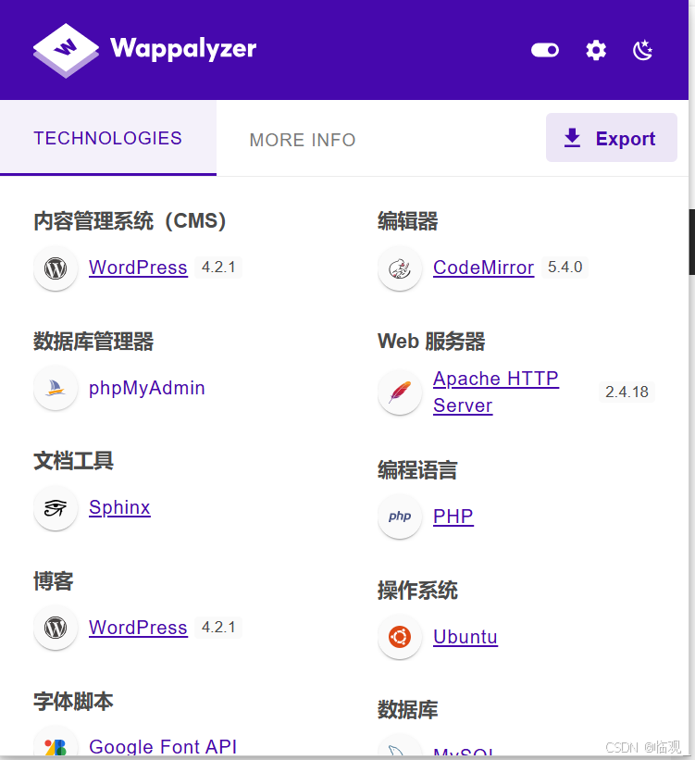The height and width of the screenshot is (760, 695).
Task: Switch to the MORE INFO tab
Action: 303,140
